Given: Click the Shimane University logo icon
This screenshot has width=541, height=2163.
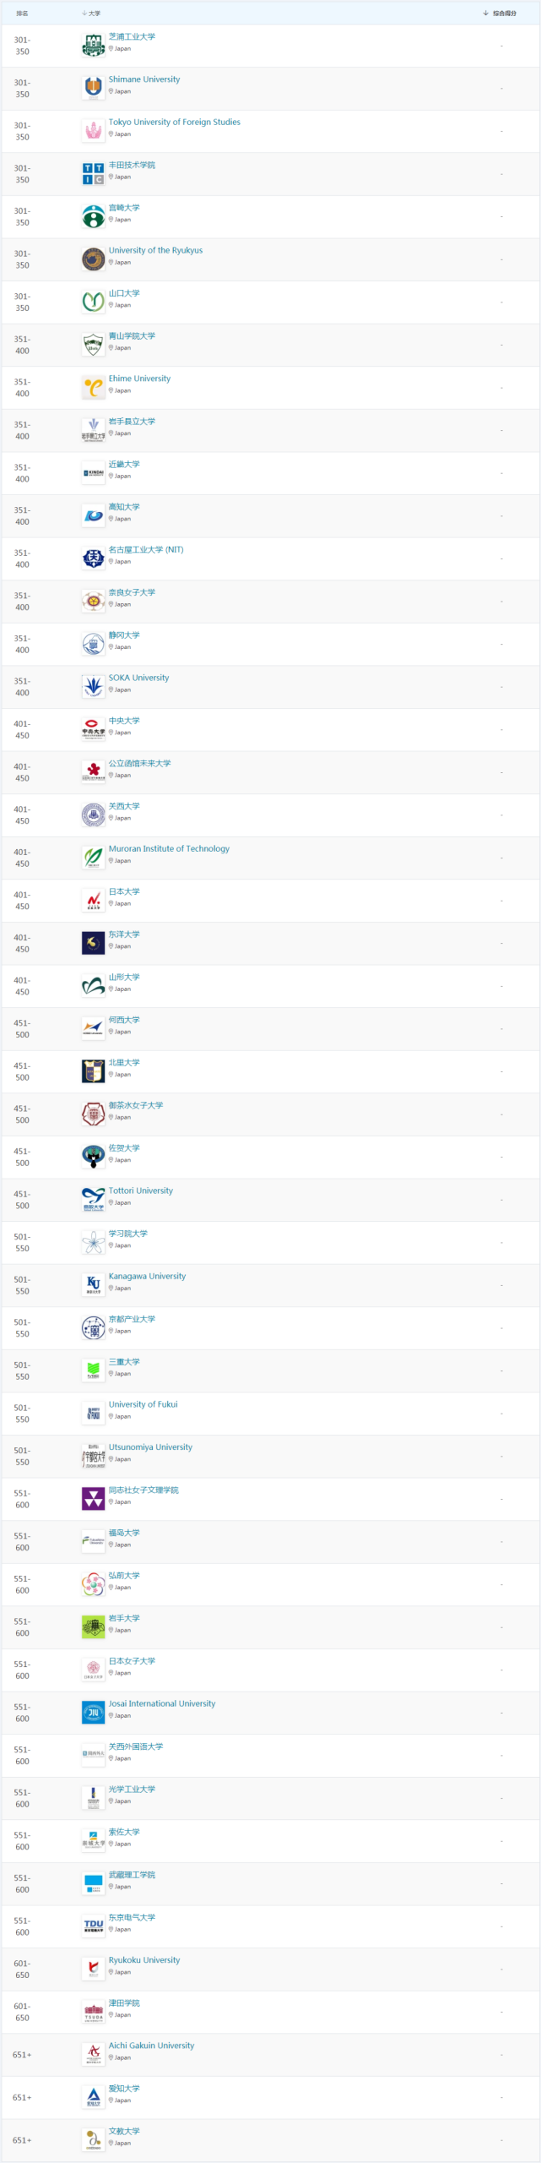Looking at the screenshot, I should (93, 88).
